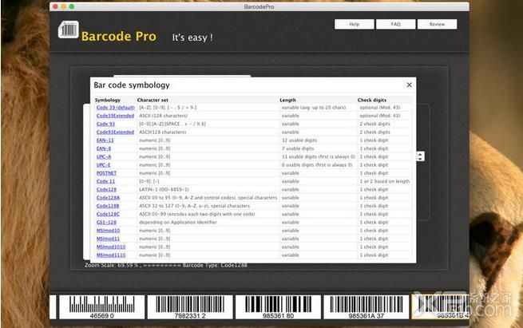The width and height of the screenshot is (523, 328).
Task: Click 'depending on Application Identifier' cell
Action: [178, 223]
